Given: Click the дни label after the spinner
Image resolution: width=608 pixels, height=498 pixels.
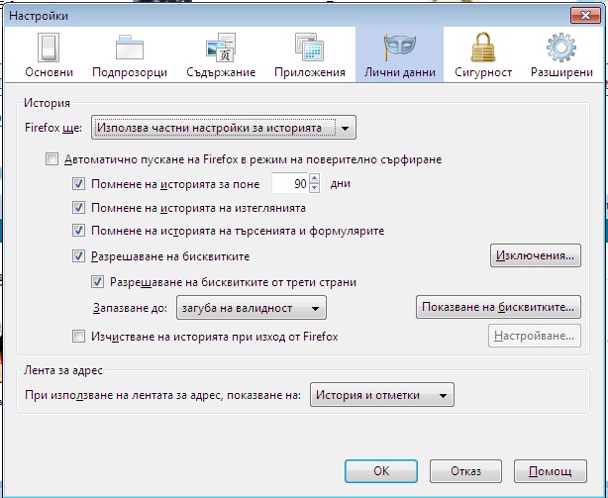Looking at the screenshot, I should (341, 183).
